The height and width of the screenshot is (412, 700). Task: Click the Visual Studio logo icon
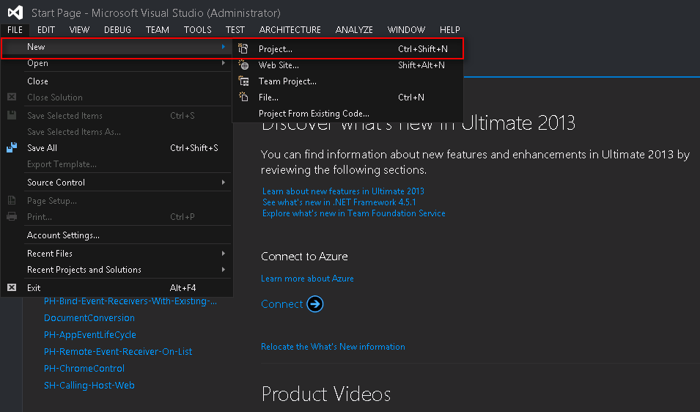15,12
